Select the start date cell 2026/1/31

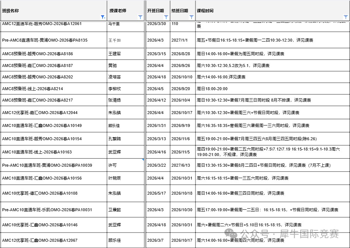[157, 125]
